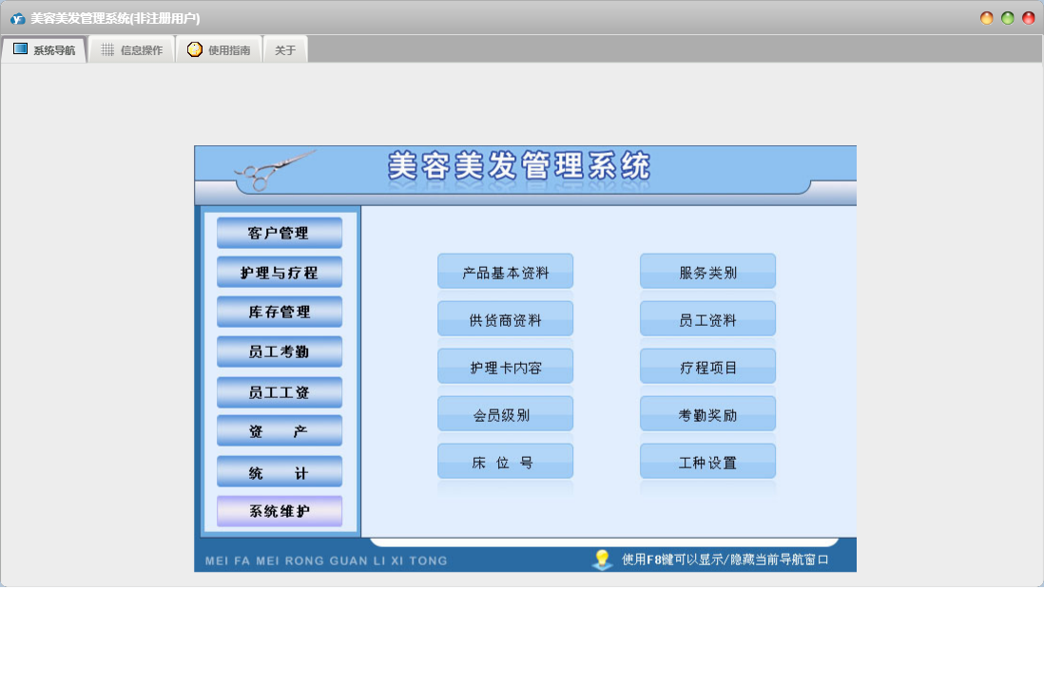This screenshot has height=683, width=1044.
Task: Click the lightbulb tip icon
Action: point(602,560)
